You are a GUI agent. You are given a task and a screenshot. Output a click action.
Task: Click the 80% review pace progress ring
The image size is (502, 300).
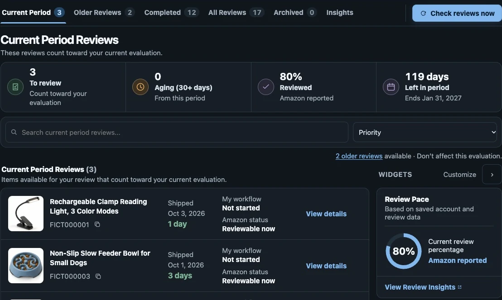tap(403, 251)
